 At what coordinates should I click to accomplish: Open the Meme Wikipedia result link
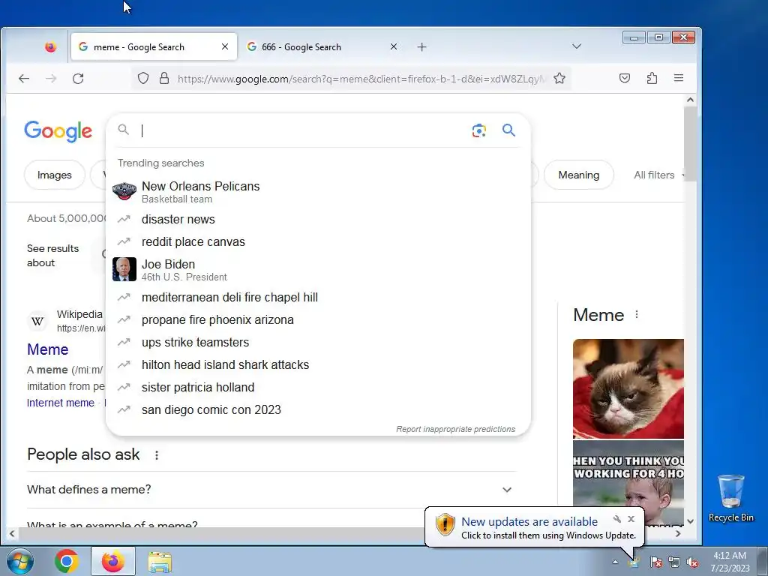click(47, 349)
